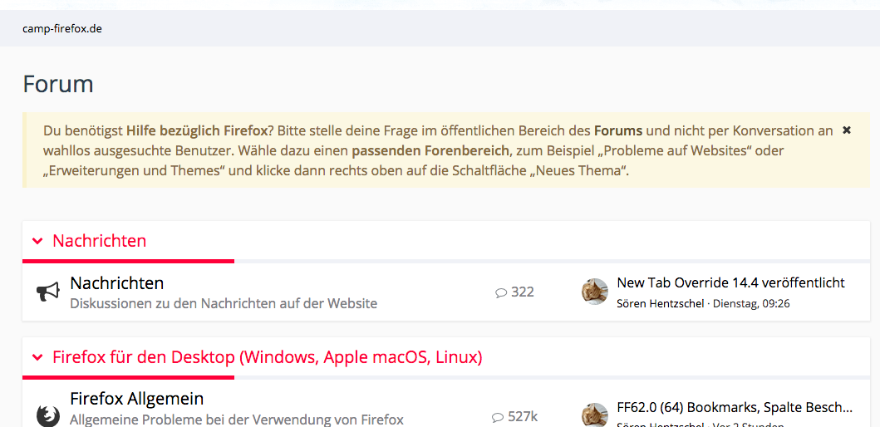Image resolution: width=880 pixels, height=427 pixels.
Task: Open the New Tab Override 14.4 veröffentlicht thread
Action: click(730, 282)
